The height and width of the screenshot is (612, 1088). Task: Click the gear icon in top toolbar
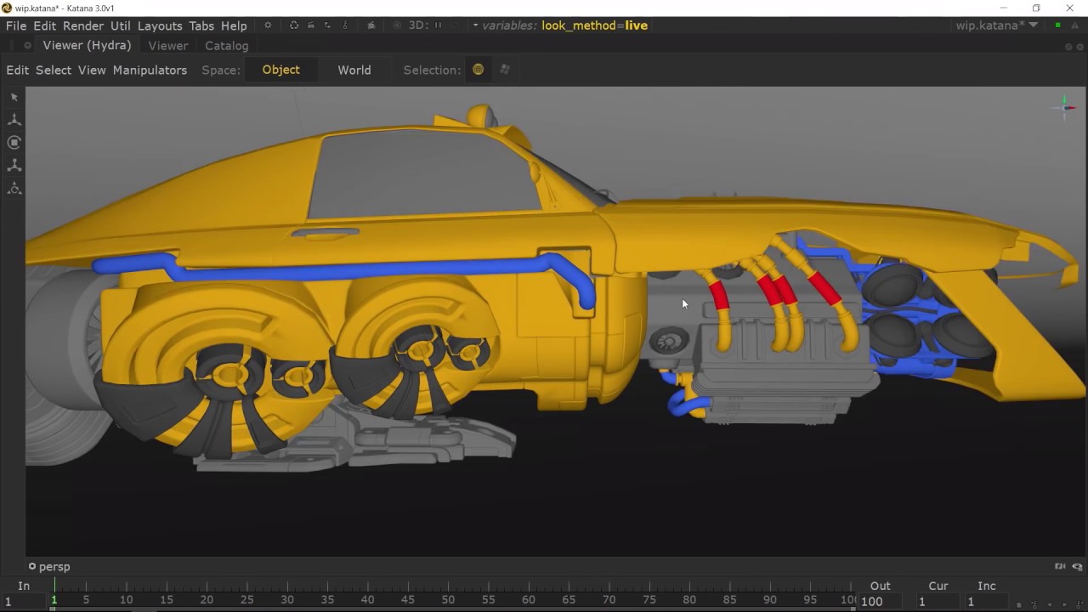[268, 25]
